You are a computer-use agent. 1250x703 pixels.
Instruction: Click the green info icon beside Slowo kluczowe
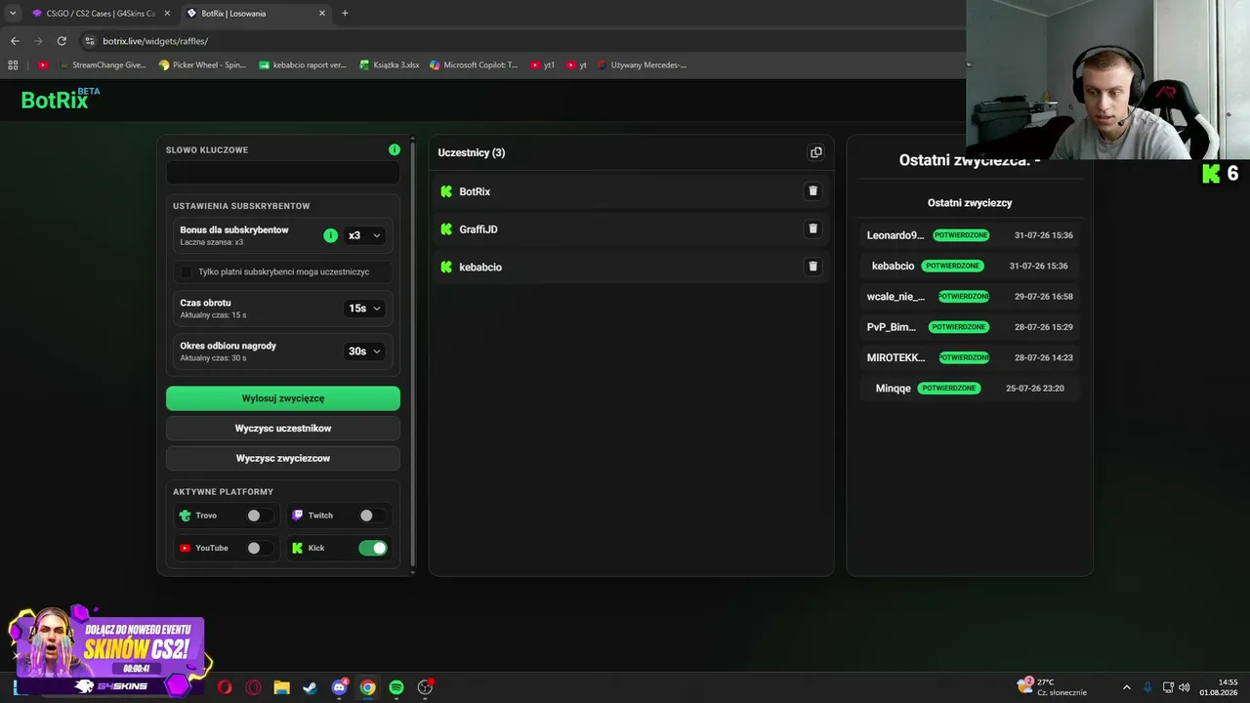tap(395, 149)
